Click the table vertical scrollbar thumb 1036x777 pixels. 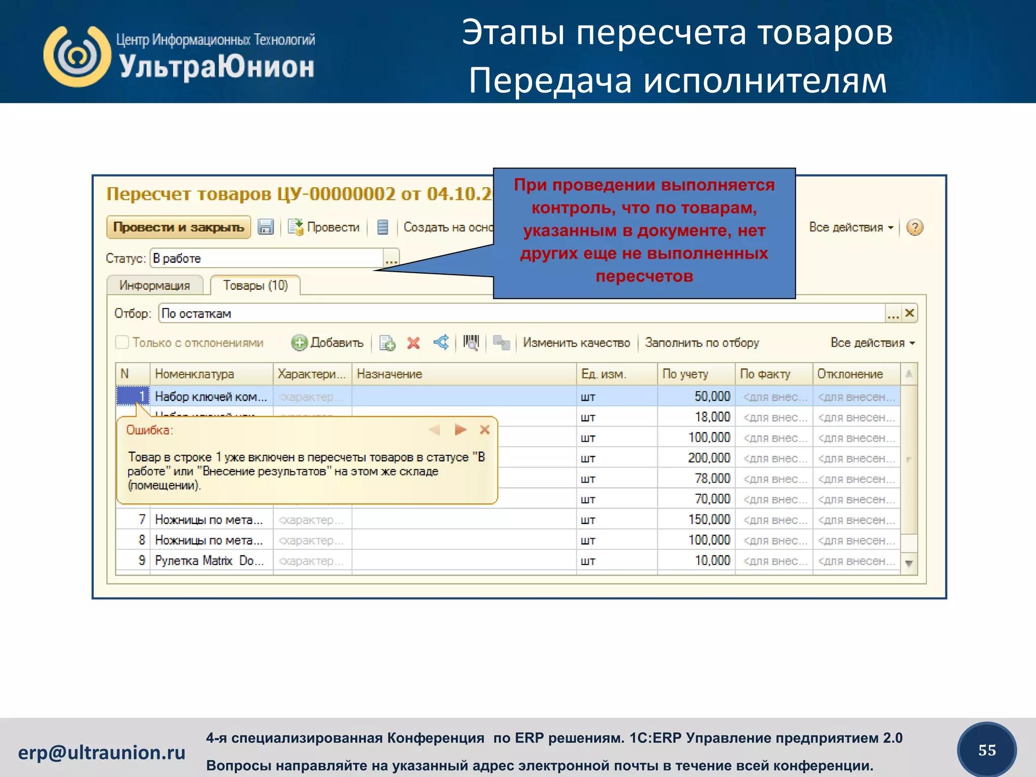[909, 459]
